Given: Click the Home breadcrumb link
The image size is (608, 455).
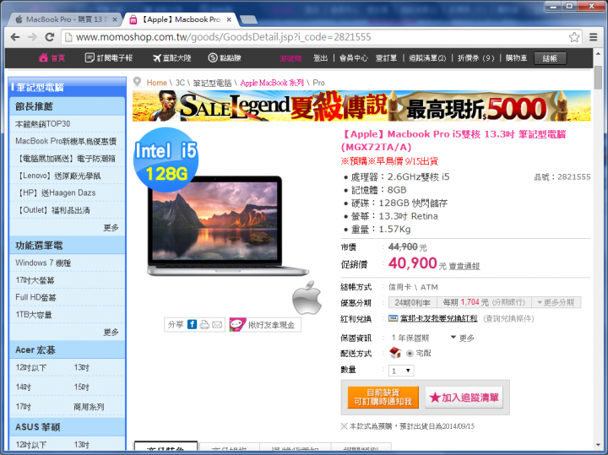Looking at the screenshot, I should click(x=157, y=83).
